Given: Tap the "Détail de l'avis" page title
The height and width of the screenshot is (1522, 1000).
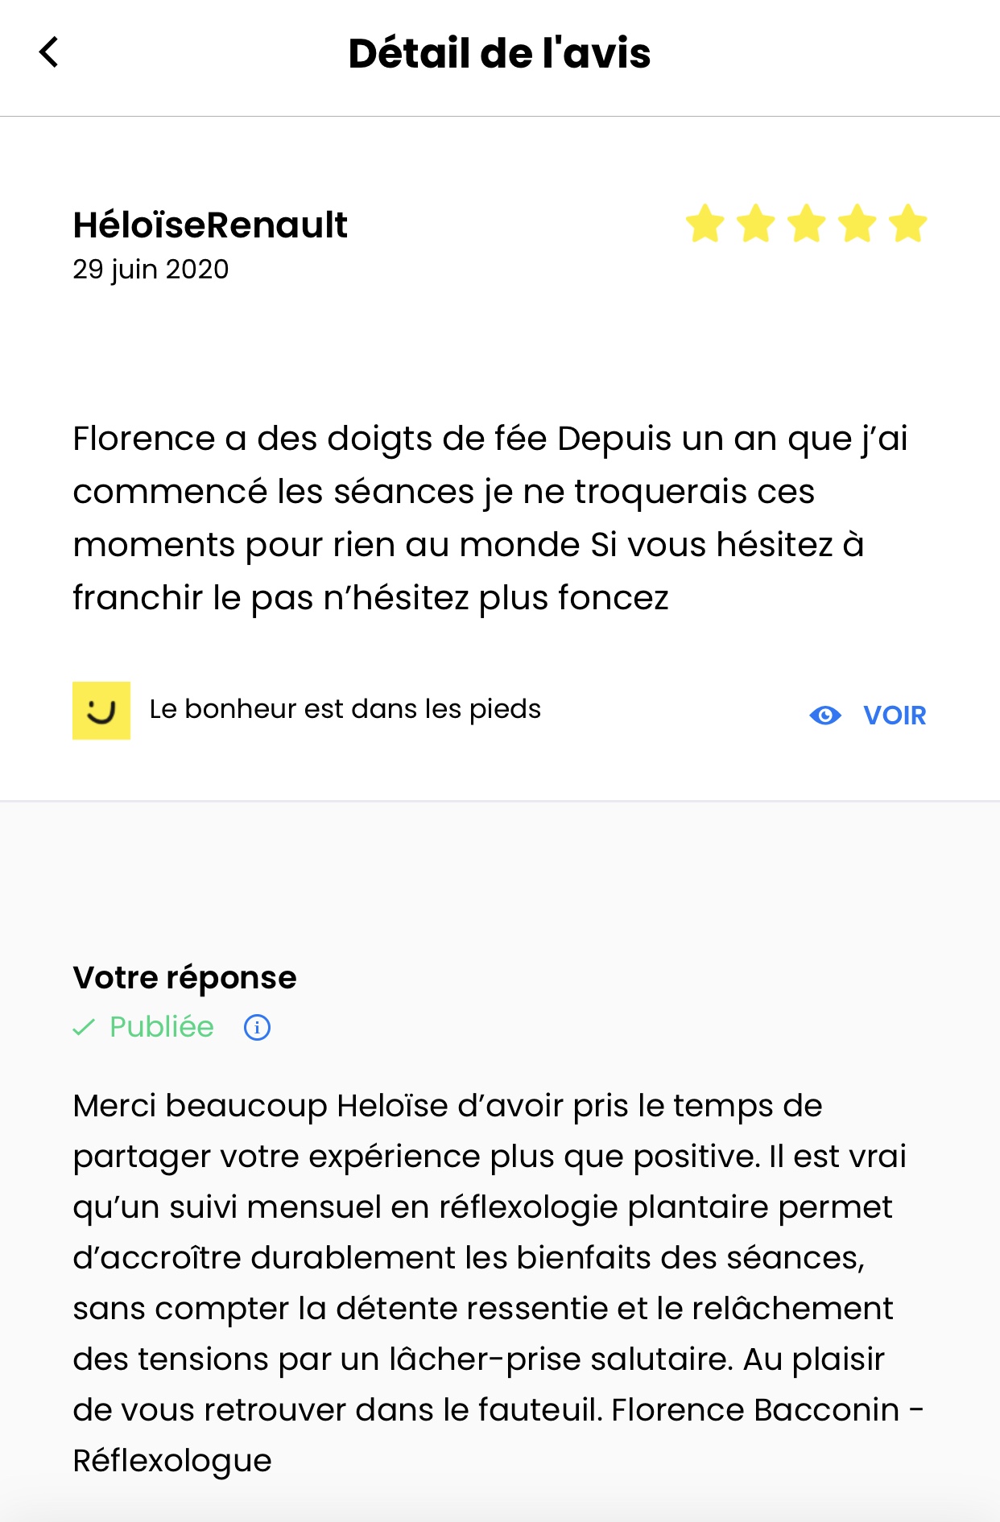Looking at the screenshot, I should [x=499, y=54].
